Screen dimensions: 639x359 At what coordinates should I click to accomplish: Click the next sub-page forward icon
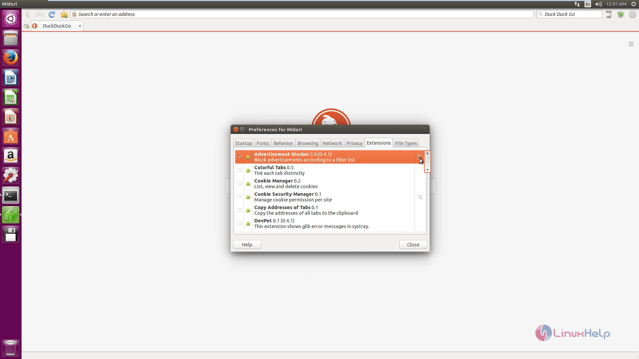pos(40,14)
